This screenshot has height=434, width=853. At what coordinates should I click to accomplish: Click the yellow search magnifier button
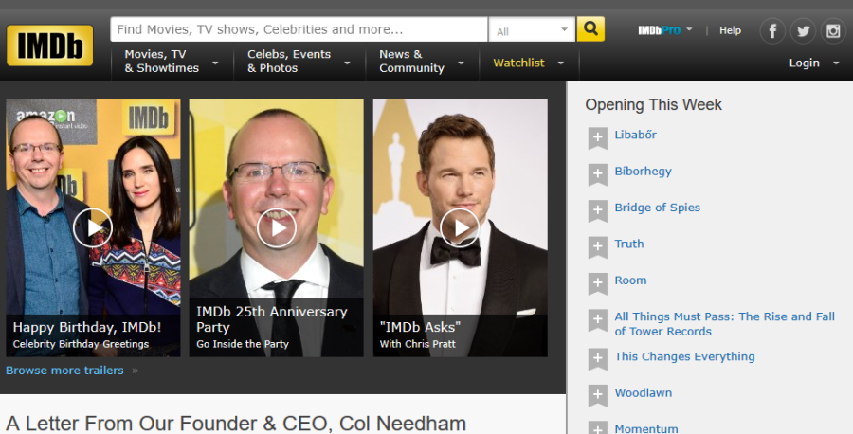590,29
